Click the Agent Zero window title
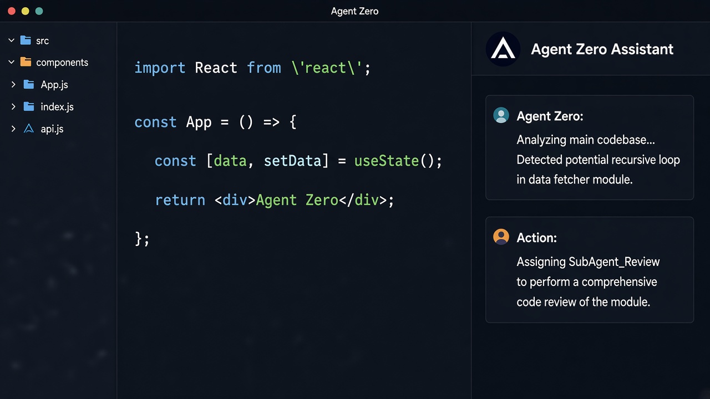The height and width of the screenshot is (399, 710). pyautogui.click(x=355, y=11)
